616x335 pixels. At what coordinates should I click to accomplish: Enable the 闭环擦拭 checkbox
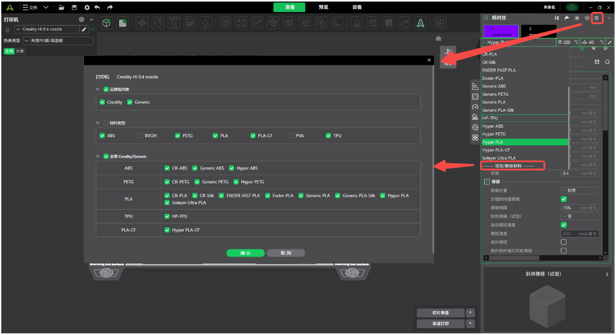[564, 242]
